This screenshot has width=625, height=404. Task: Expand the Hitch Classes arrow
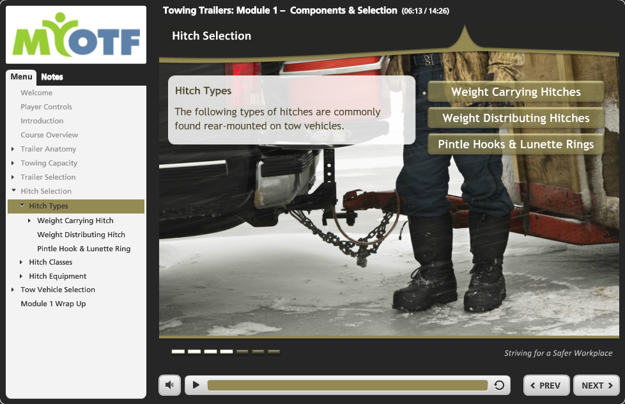click(x=21, y=262)
